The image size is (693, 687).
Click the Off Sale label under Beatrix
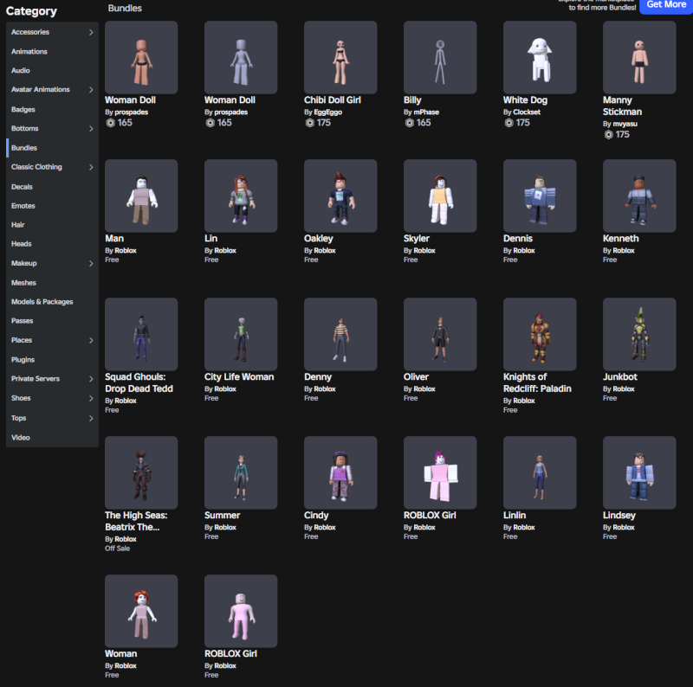tap(118, 549)
